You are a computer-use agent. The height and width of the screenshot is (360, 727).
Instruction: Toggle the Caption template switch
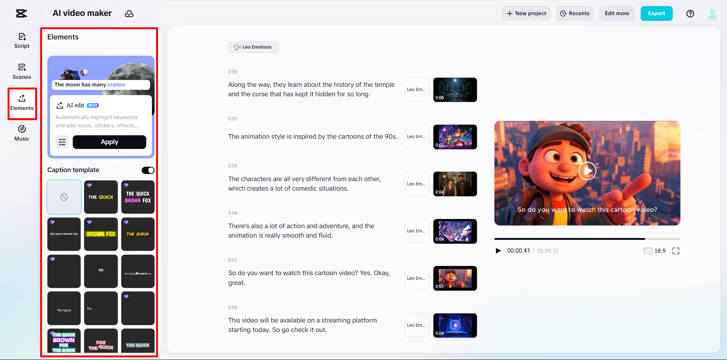pos(148,170)
